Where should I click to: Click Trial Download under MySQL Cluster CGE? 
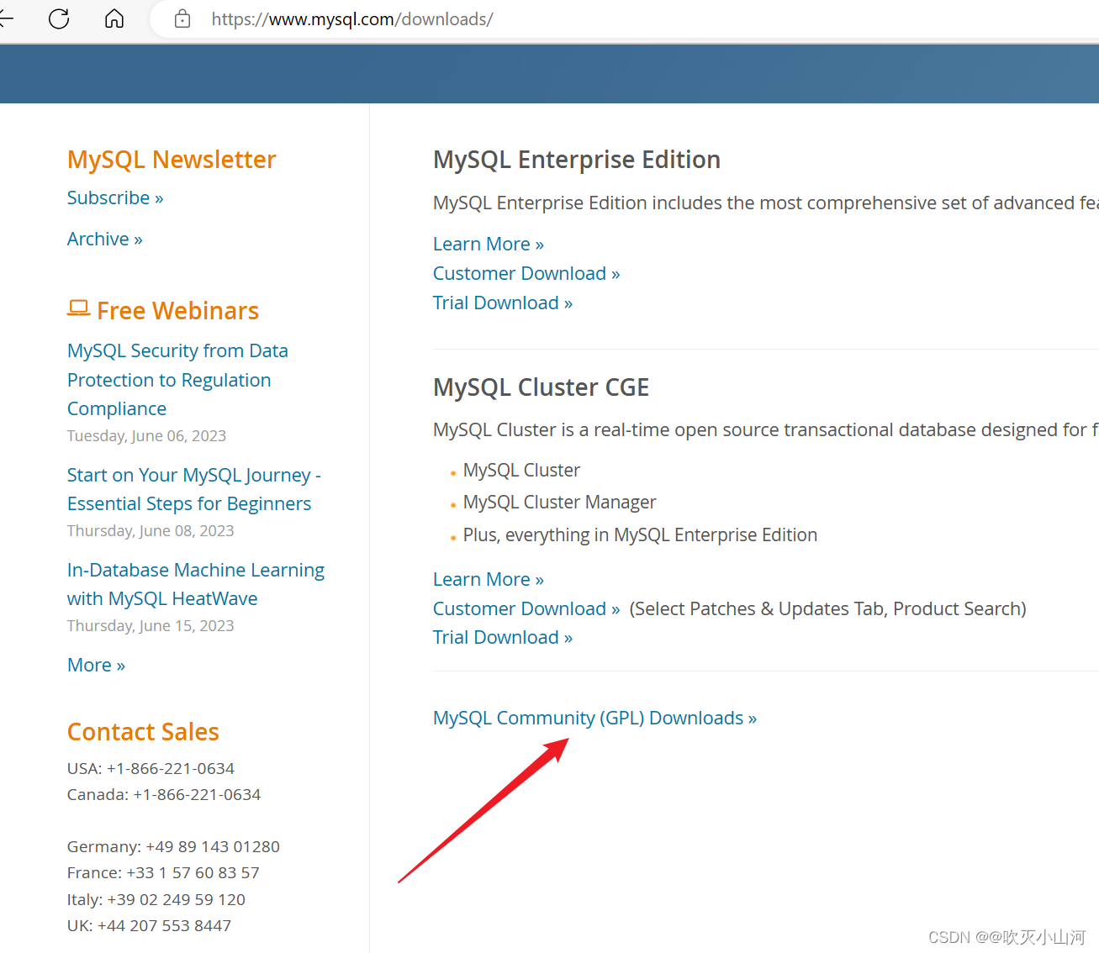coord(503,638)
